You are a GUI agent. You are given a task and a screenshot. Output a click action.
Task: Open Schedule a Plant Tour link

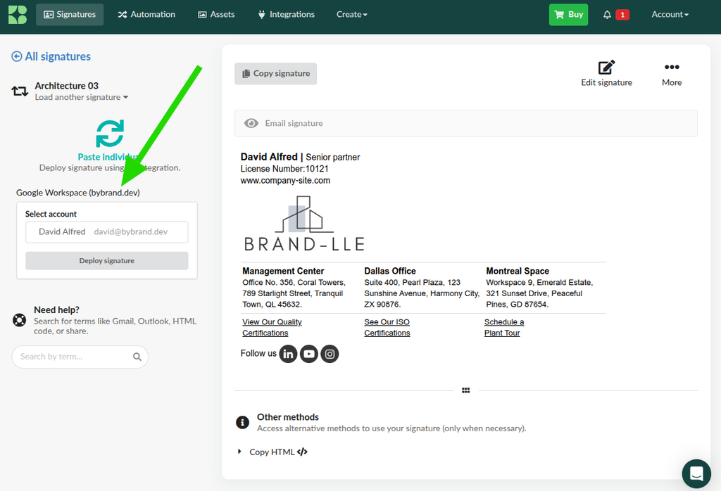pos(504,328)
